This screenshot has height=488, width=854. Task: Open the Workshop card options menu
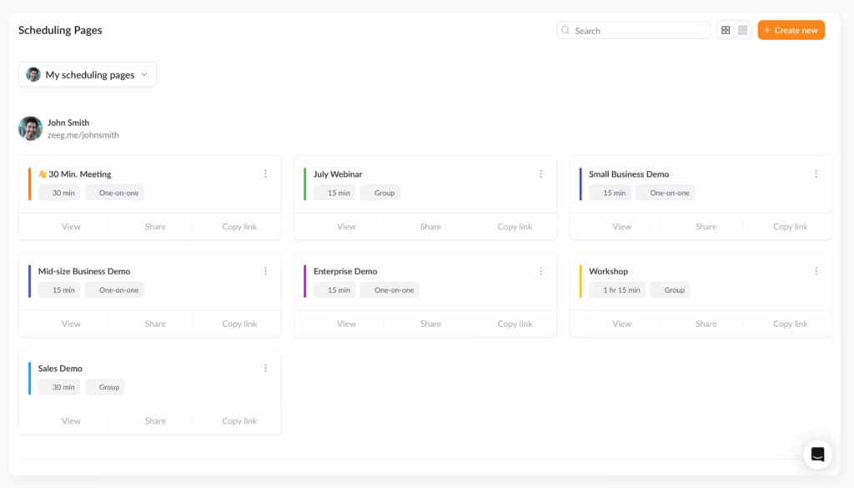click(x=816, y=270)
